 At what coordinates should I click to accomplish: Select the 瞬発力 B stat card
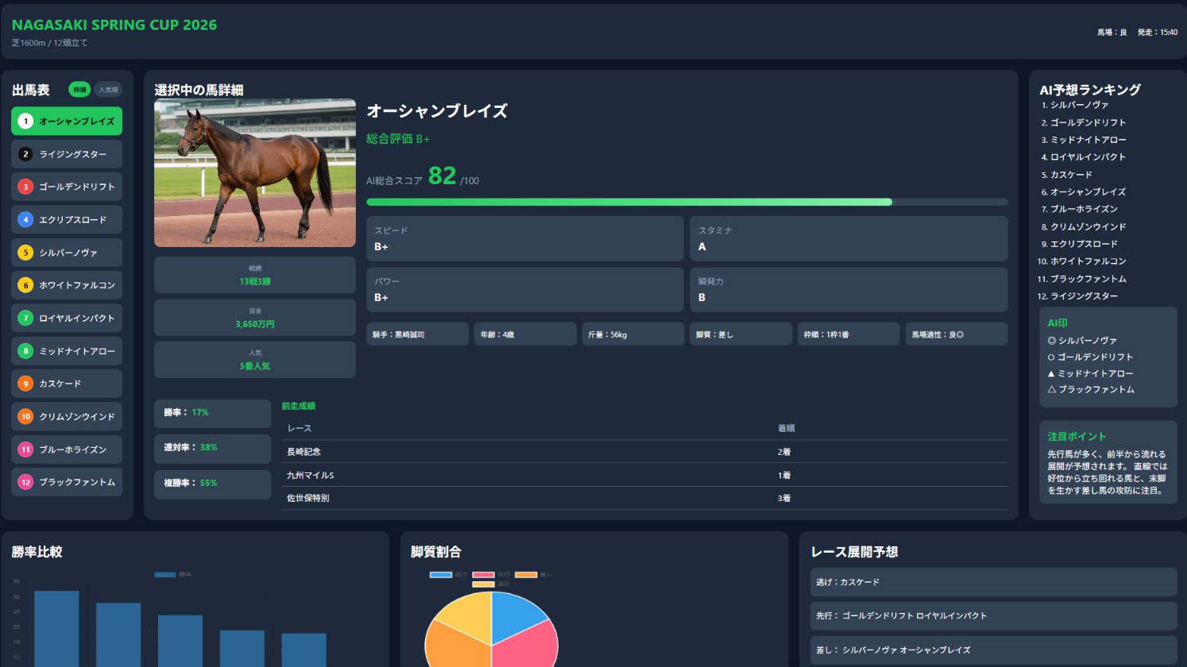point(849,289)
